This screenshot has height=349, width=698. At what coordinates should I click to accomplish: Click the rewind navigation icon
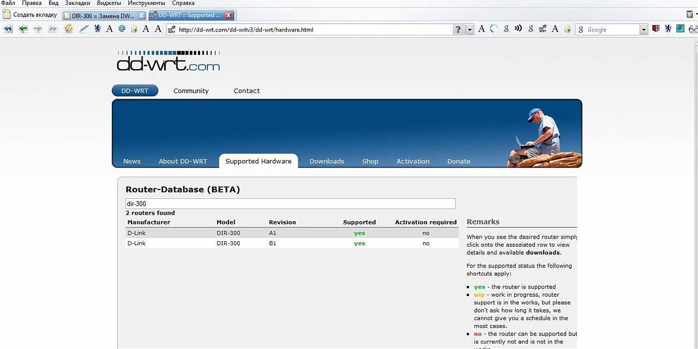[8, 29]
